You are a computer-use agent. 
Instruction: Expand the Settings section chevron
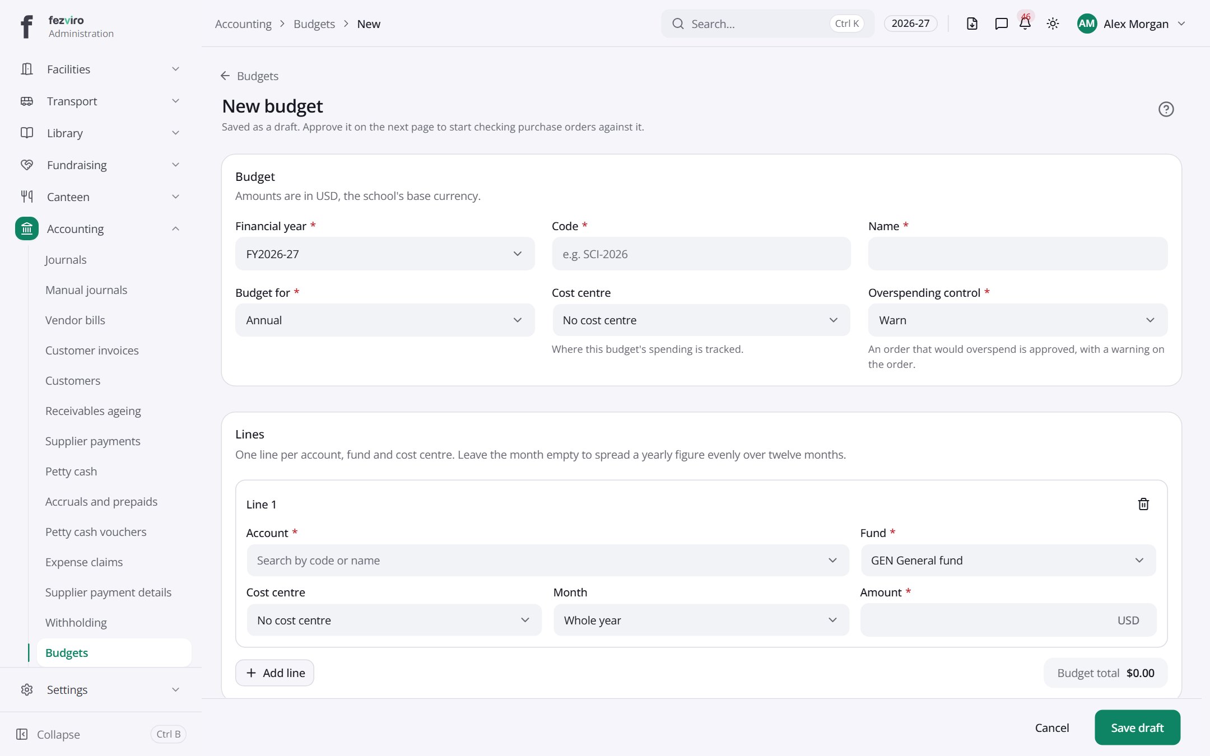[x=175, y=689]
